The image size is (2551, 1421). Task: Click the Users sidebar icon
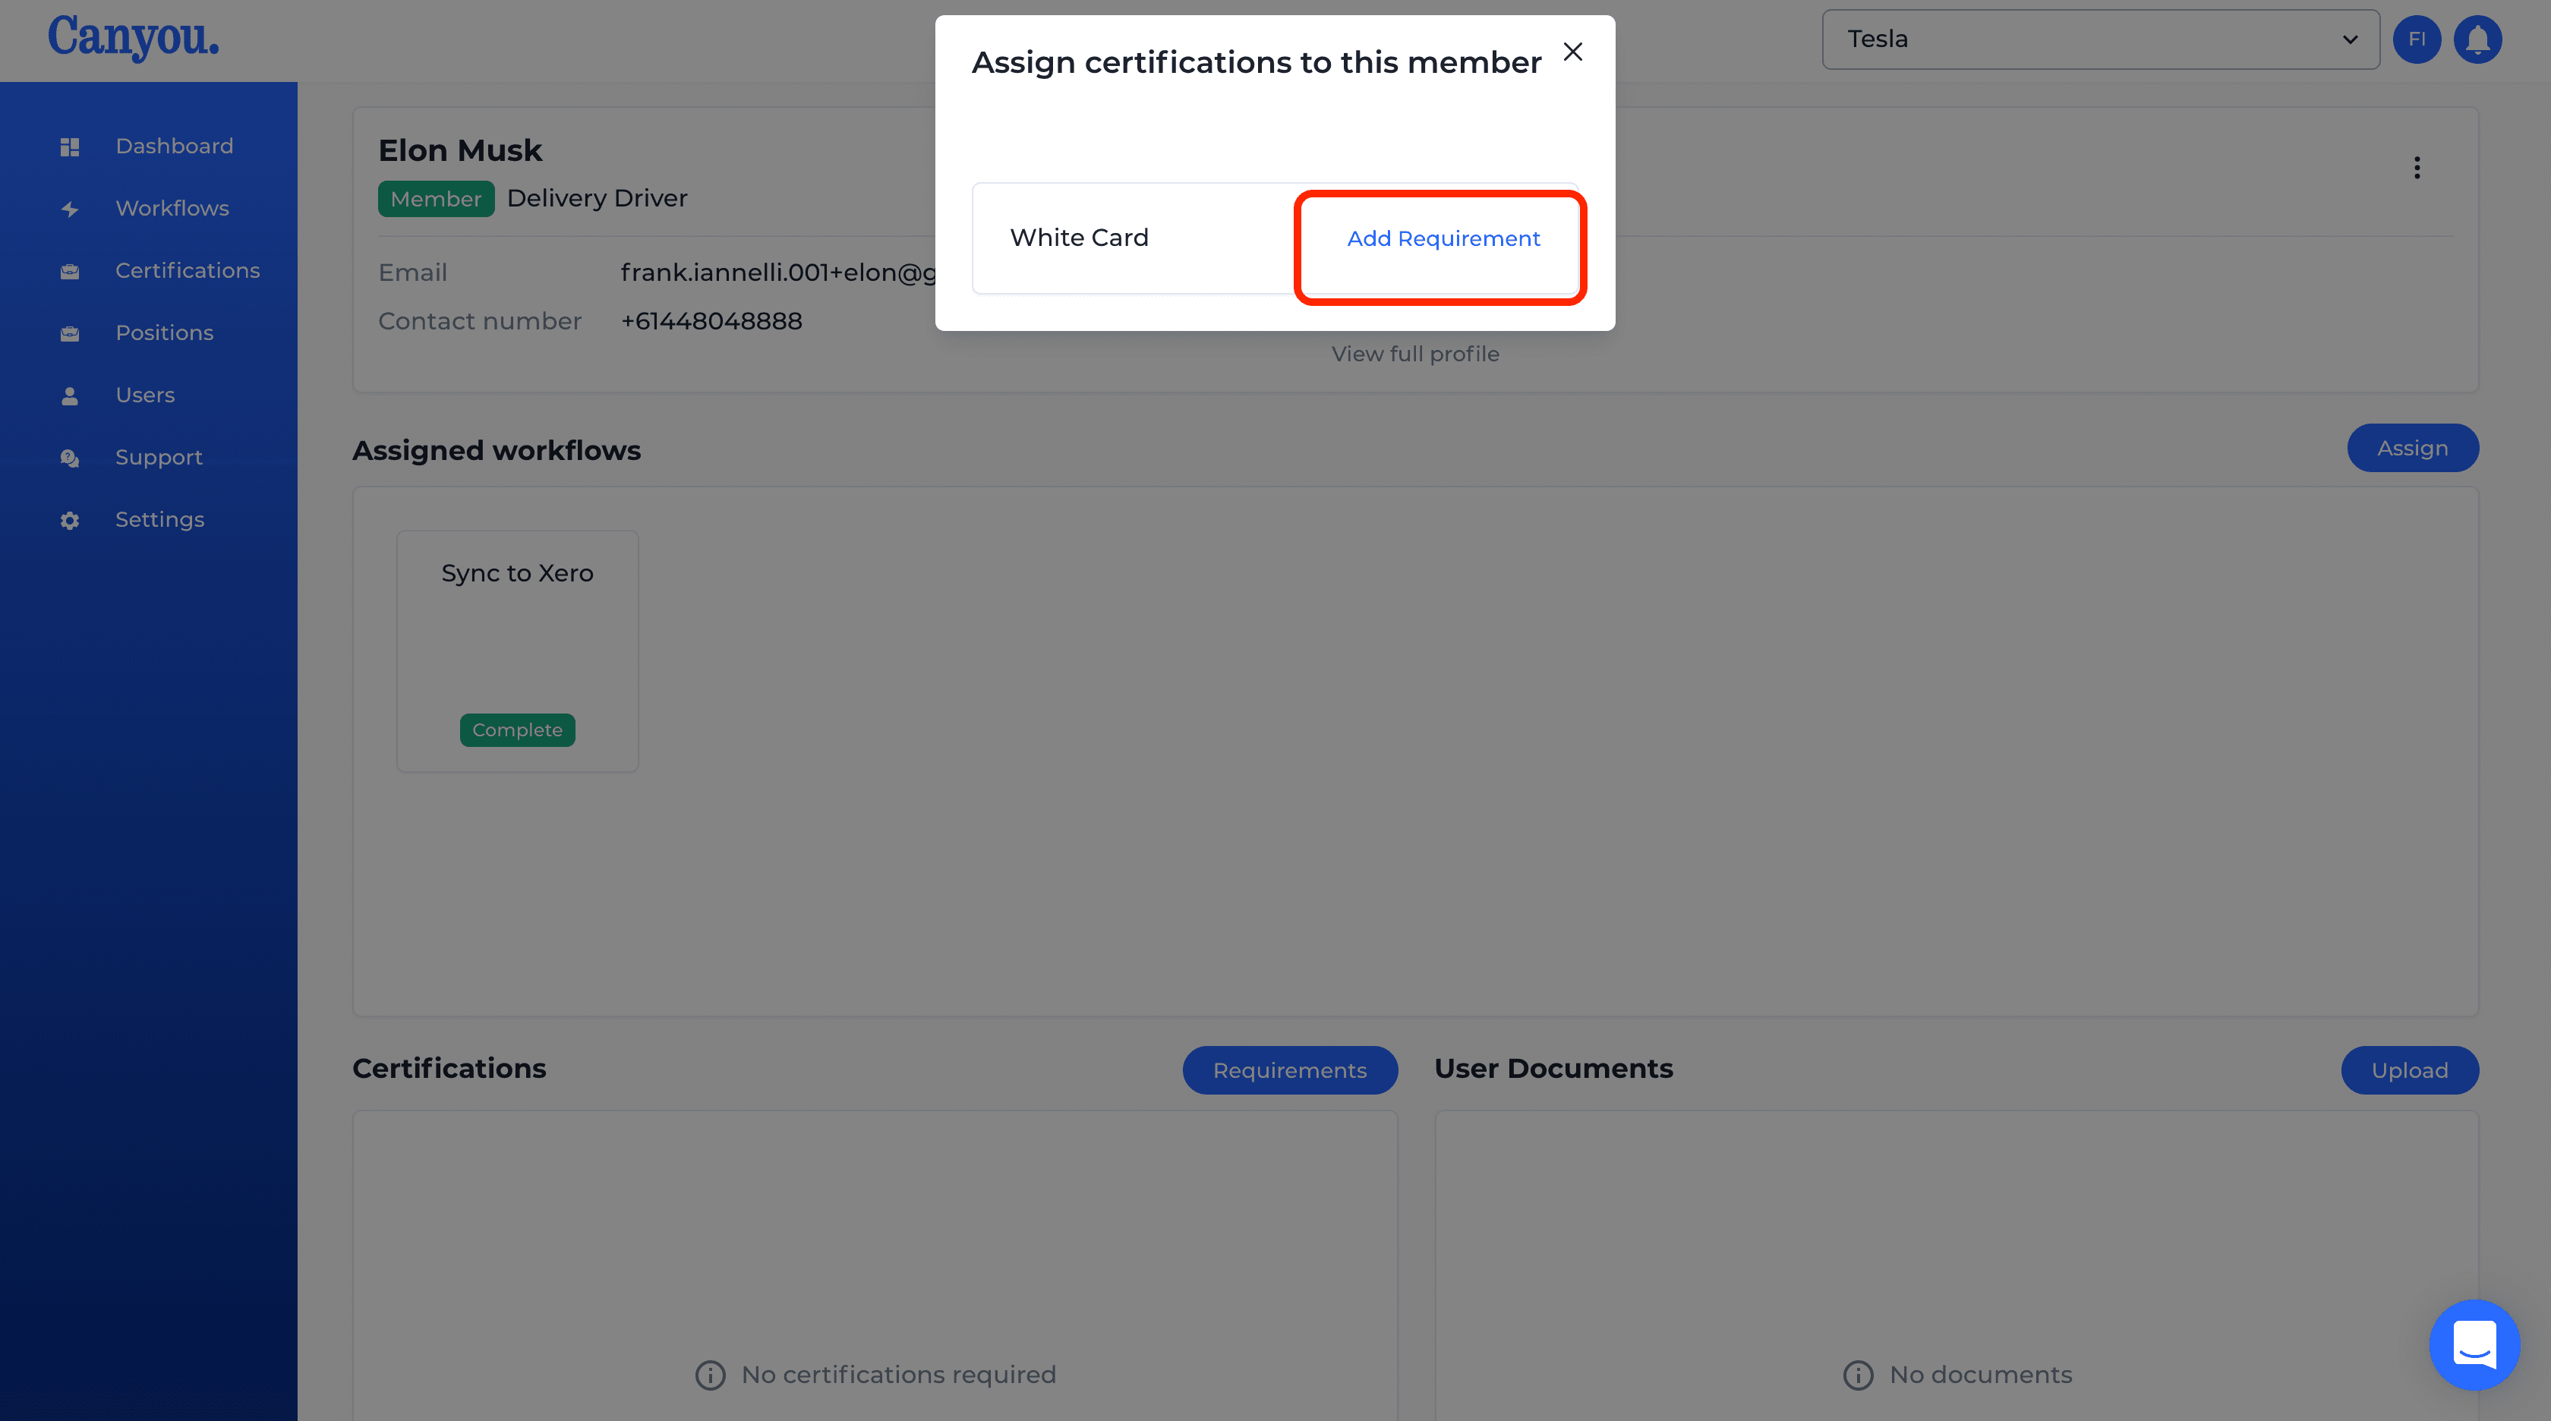click(68, 394)
